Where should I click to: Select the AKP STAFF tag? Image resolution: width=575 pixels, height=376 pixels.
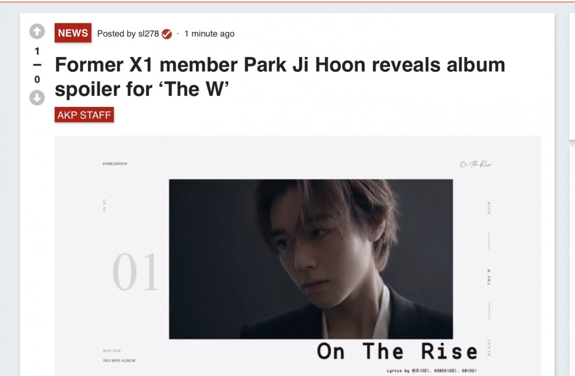pyautogui.click(x=84, y=115)
